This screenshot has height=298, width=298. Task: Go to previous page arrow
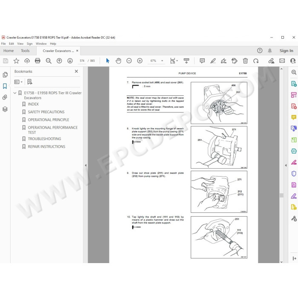point(59,61)
